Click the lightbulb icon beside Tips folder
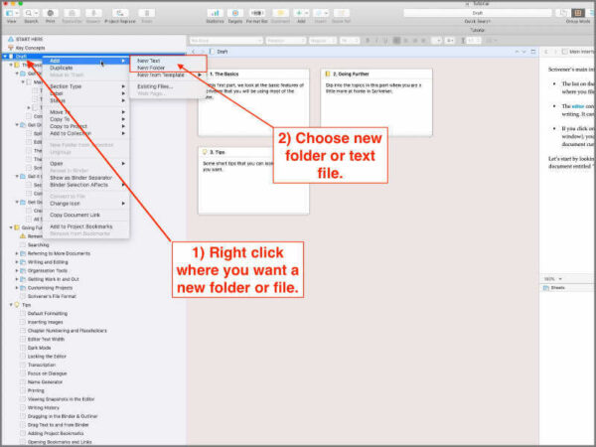 tap(17, 305)
